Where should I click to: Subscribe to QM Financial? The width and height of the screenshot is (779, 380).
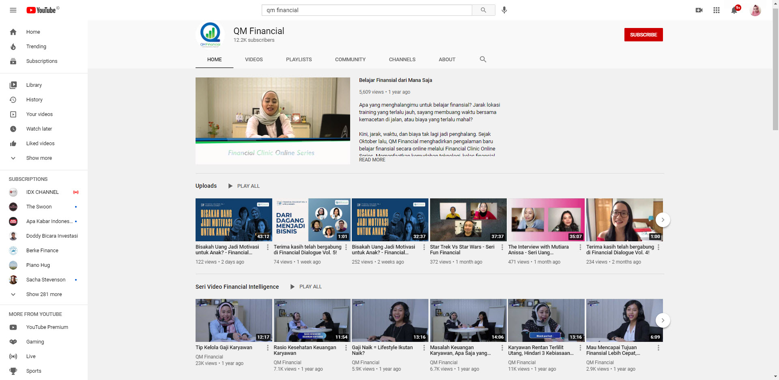(643, 35)
